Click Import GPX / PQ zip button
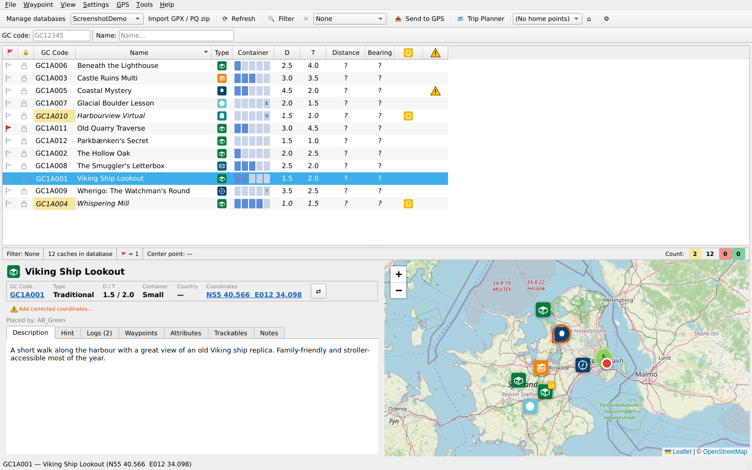The image size is (752, 470). (x=179, y=19)
